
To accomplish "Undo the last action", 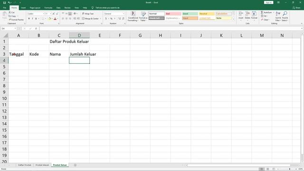I will [x=9, y=2].
